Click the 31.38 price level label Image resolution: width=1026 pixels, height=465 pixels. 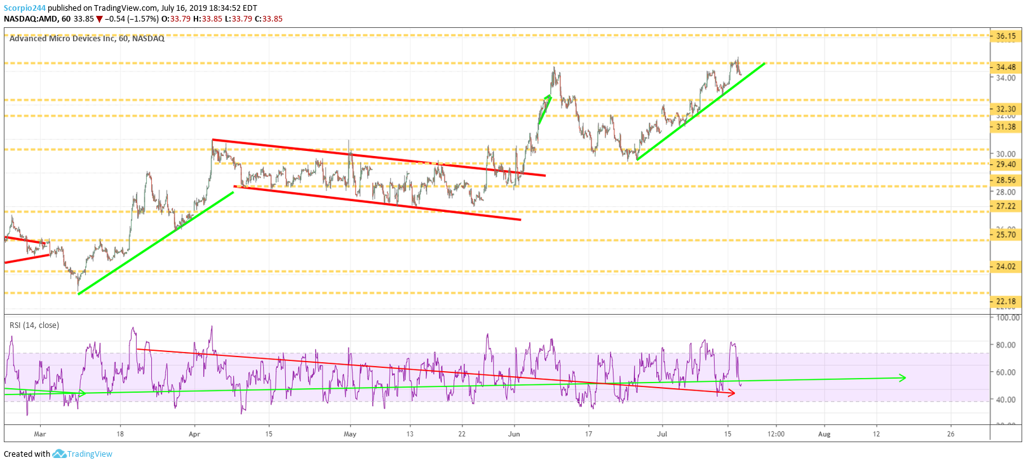tap(1006, 127)
